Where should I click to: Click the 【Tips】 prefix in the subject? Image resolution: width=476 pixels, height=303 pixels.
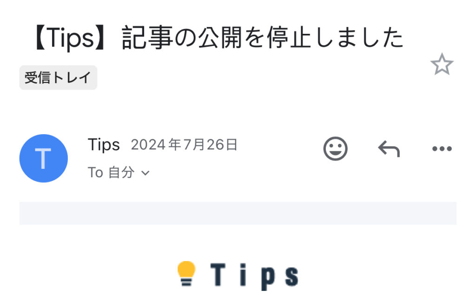tap(71, 38)
